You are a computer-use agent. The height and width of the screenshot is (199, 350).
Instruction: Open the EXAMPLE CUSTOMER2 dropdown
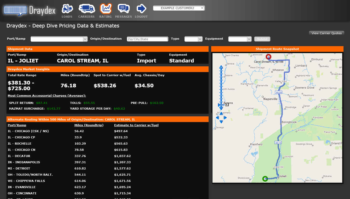pyautogui.click(x=179, y=8)
